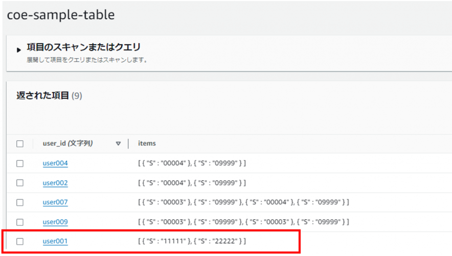Tick the select-all checkbox in table header
This screenshot has height=256, width=452.
(x=20, y=144)
